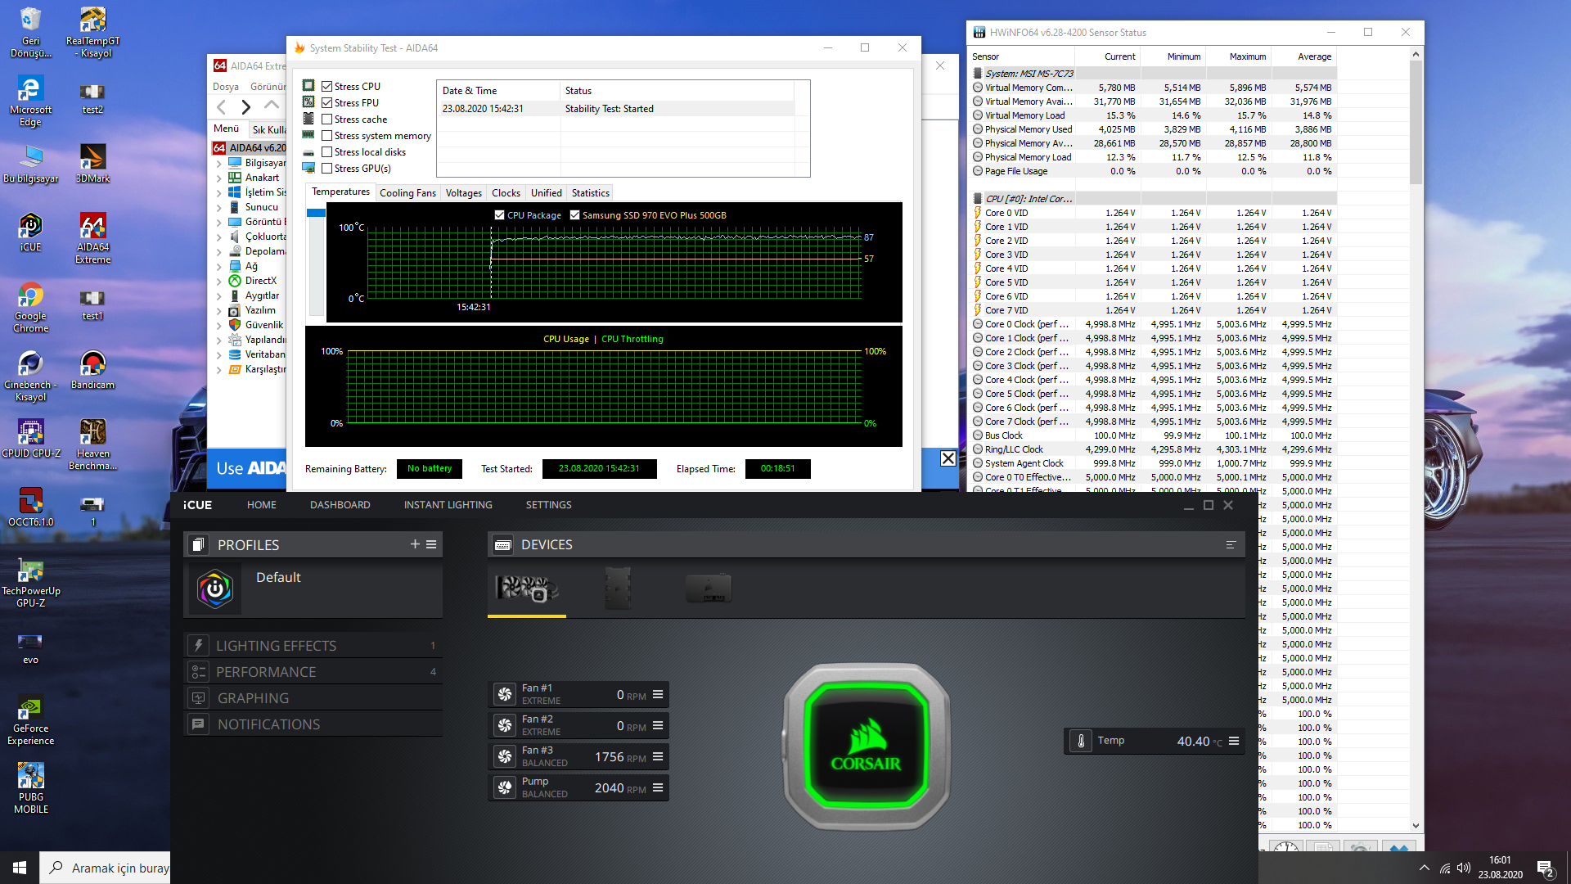
Task: Click the AIDA64 up navigation arrow
Action: click(x=272, y=106)
